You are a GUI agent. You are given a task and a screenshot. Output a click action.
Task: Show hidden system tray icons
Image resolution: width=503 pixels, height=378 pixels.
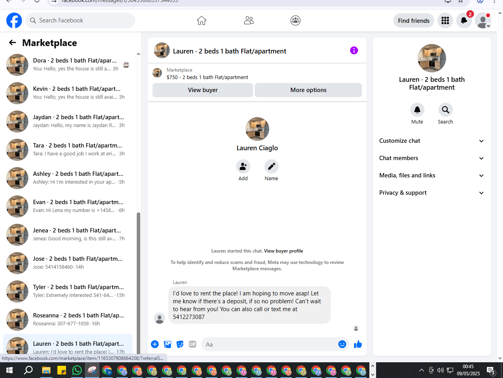pyautogui.click(x=422, y=370)
